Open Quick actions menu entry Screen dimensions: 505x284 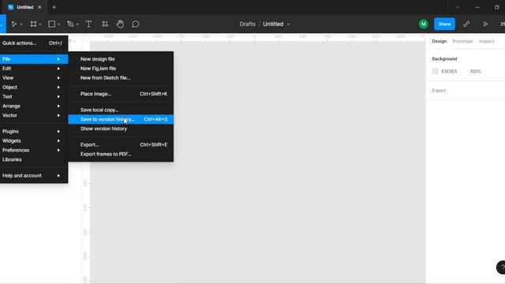pyautogui.click(x=34, y=43)
